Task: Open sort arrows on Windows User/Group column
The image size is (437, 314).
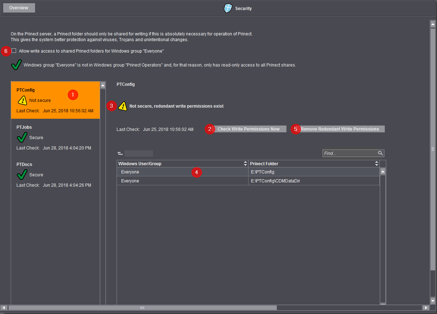Action: point(245,164)
